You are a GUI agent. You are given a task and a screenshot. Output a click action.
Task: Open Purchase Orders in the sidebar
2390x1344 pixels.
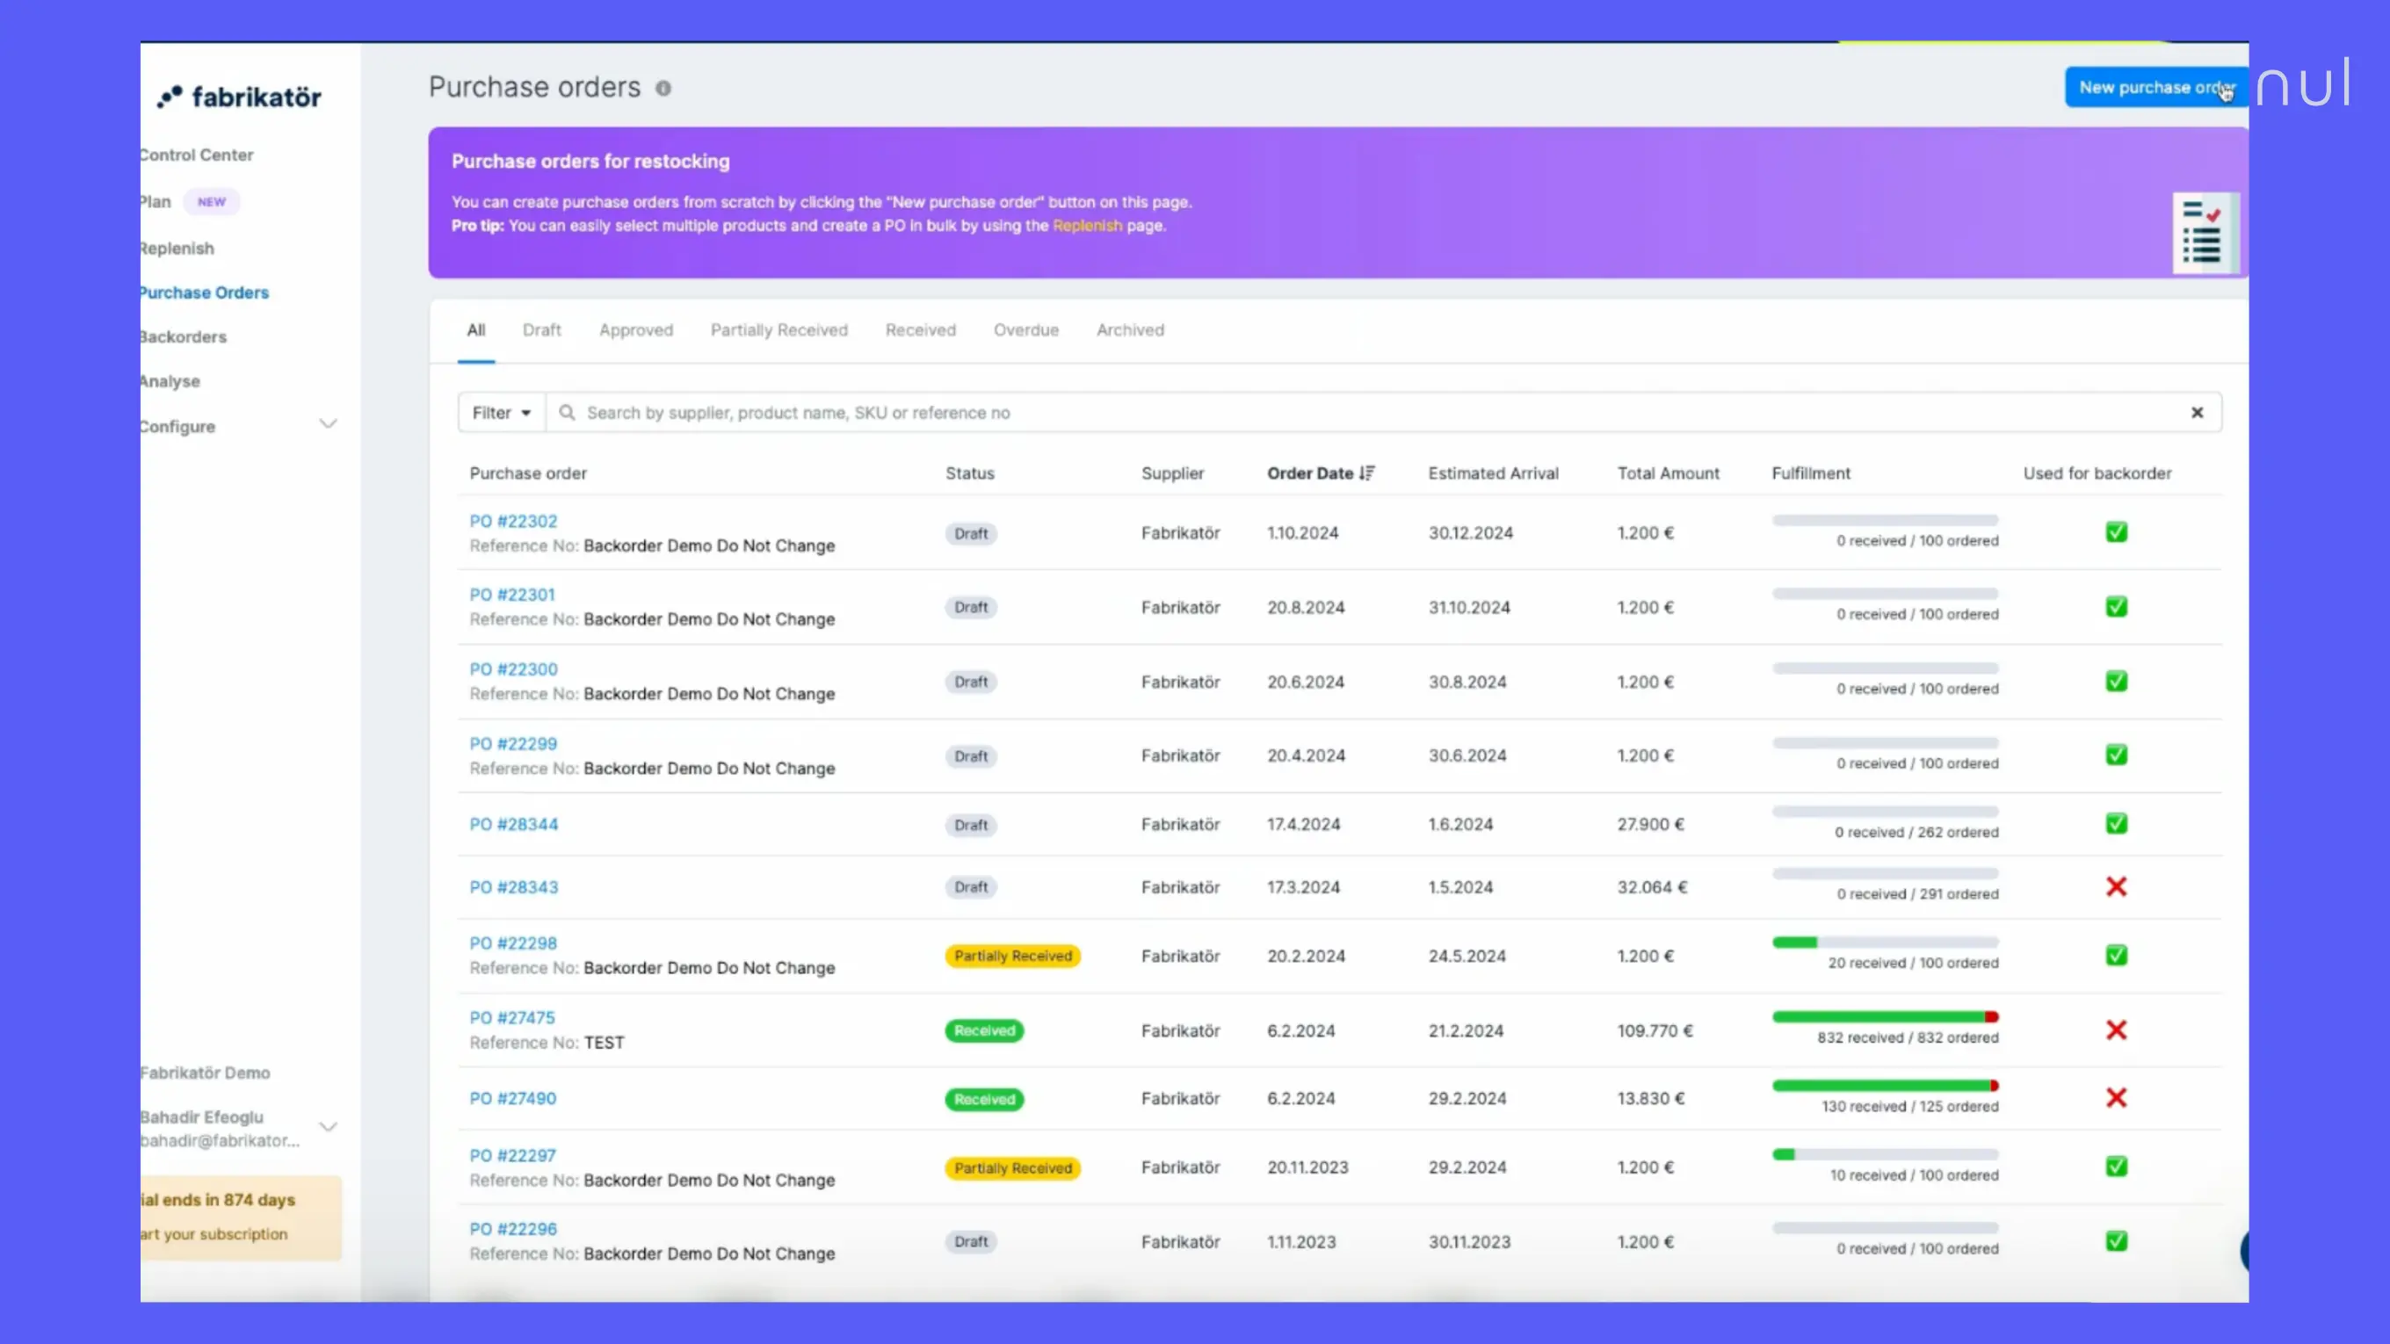pyautogui.click(x=204, y=293)
